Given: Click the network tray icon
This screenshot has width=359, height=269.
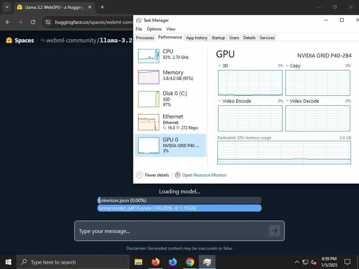Looking at the screenshot, I should pos(305,262).
